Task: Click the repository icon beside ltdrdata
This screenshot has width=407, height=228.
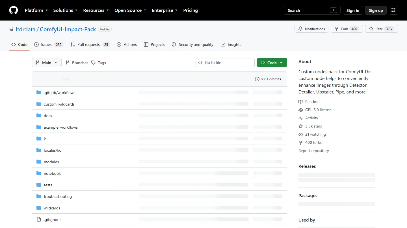Action: pyautogui.click(x=11, y=29)
